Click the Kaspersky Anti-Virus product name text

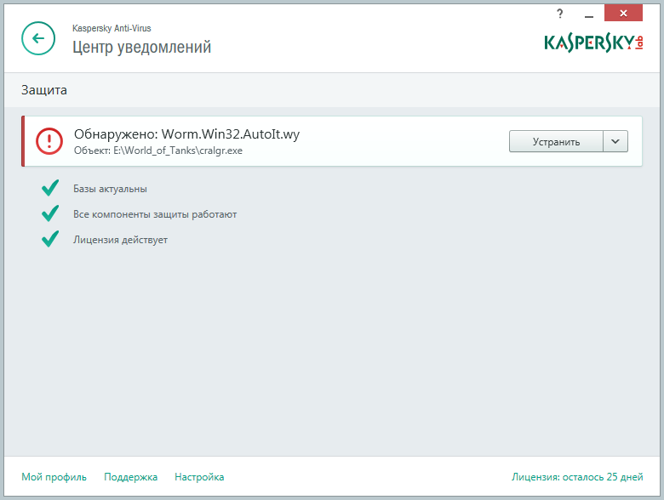(112, 28)
